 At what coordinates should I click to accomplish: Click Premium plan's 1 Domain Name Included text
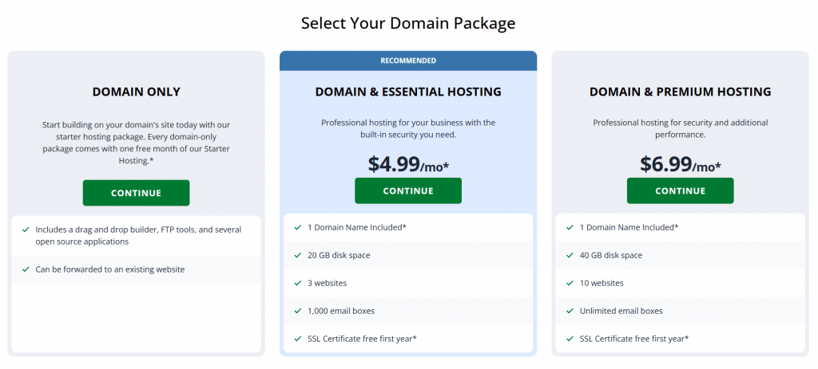(629, 227)
